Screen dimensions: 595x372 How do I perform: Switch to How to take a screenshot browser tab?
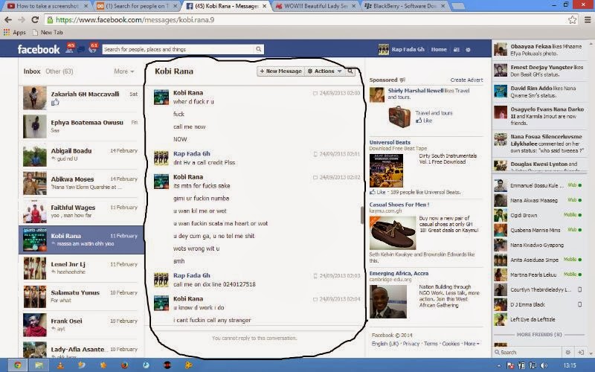[x=46, y=6]
